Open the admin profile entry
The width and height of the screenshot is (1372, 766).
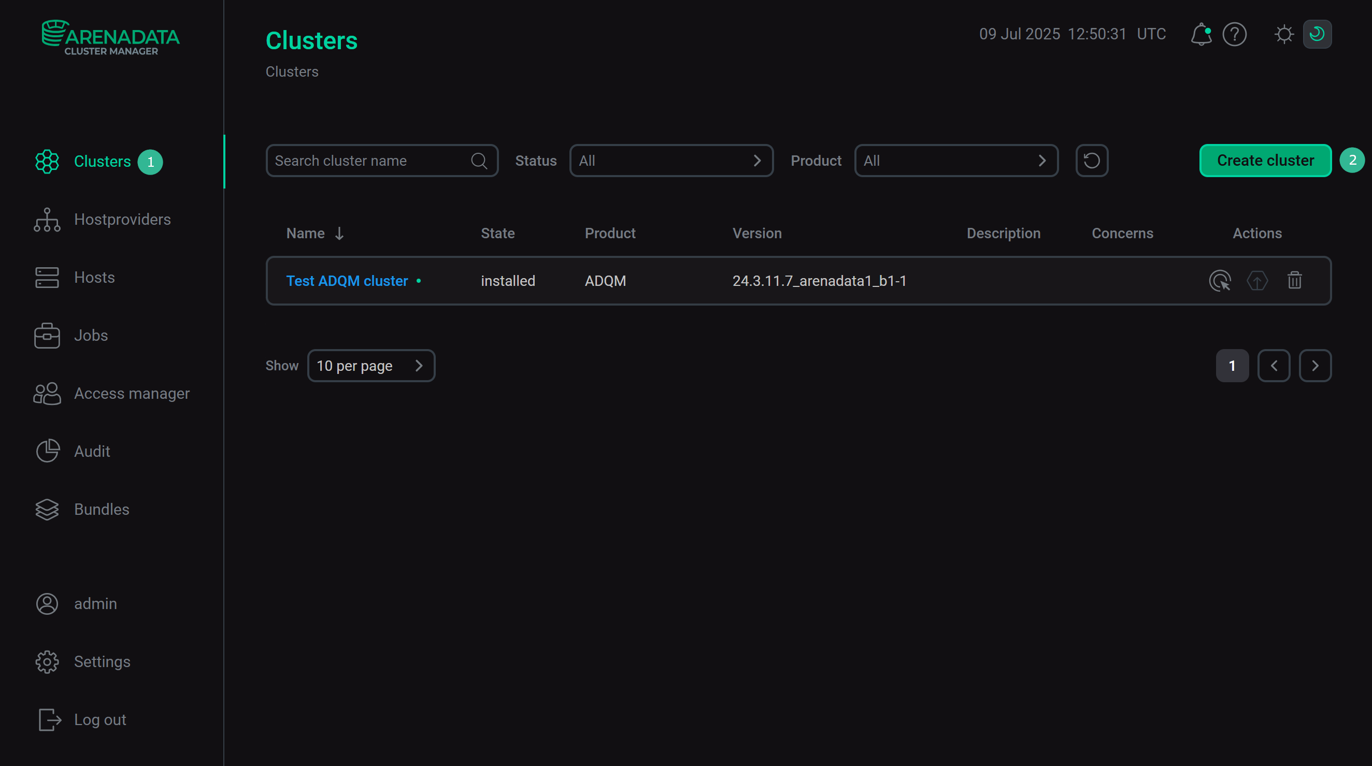(95, 604)
